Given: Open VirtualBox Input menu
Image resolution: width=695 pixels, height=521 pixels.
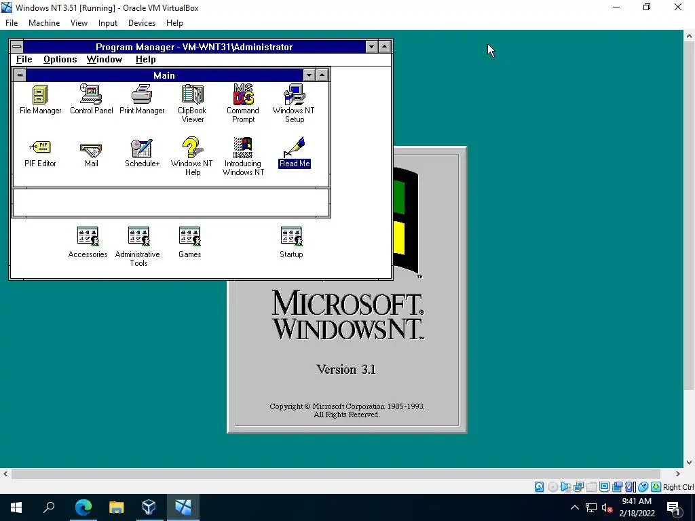Looking at the screenshot, I should click(x=108, y=23).
